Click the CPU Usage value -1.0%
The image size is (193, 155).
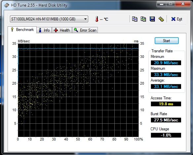point(166,135)
